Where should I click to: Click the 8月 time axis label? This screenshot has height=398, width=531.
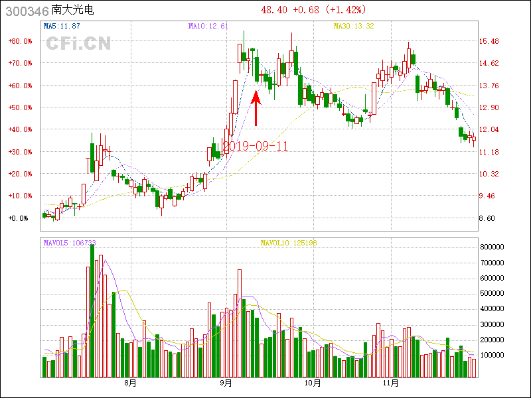(130, 383)
